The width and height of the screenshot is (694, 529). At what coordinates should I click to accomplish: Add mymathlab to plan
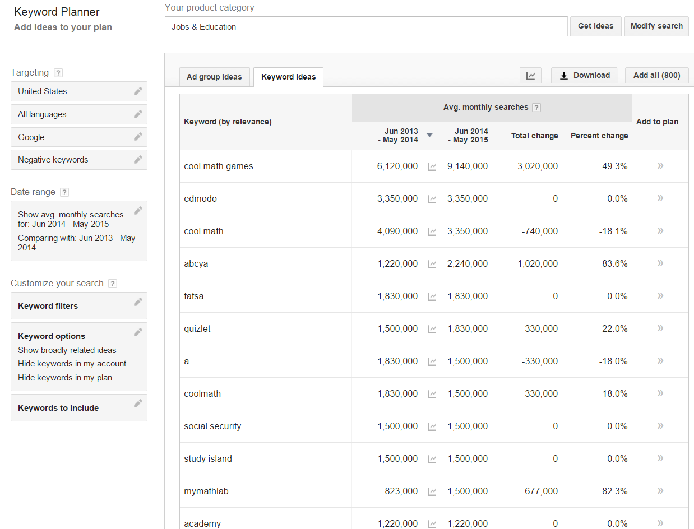(660, 491)
